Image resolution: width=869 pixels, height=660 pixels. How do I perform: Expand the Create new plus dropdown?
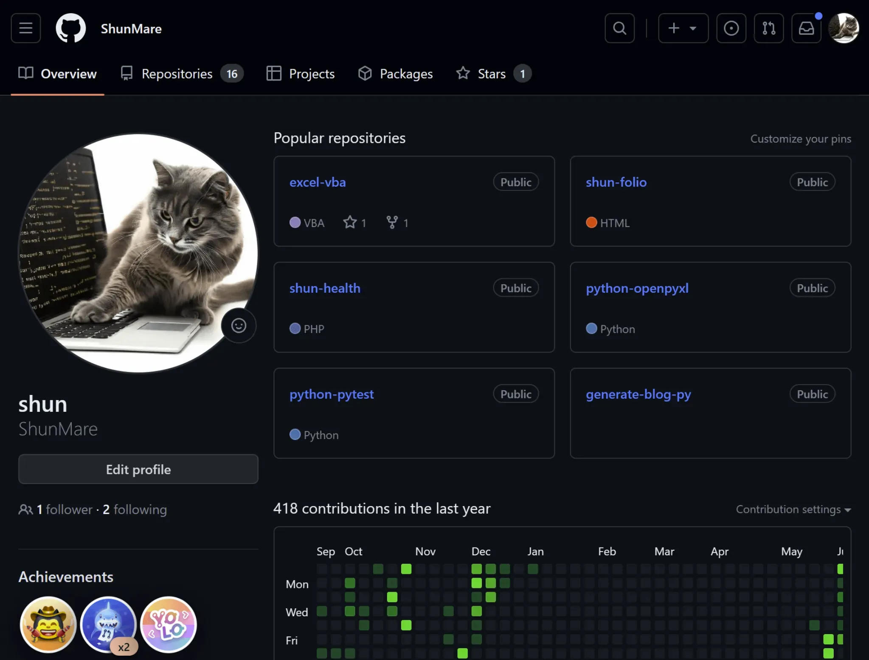(x=683, y=28)
